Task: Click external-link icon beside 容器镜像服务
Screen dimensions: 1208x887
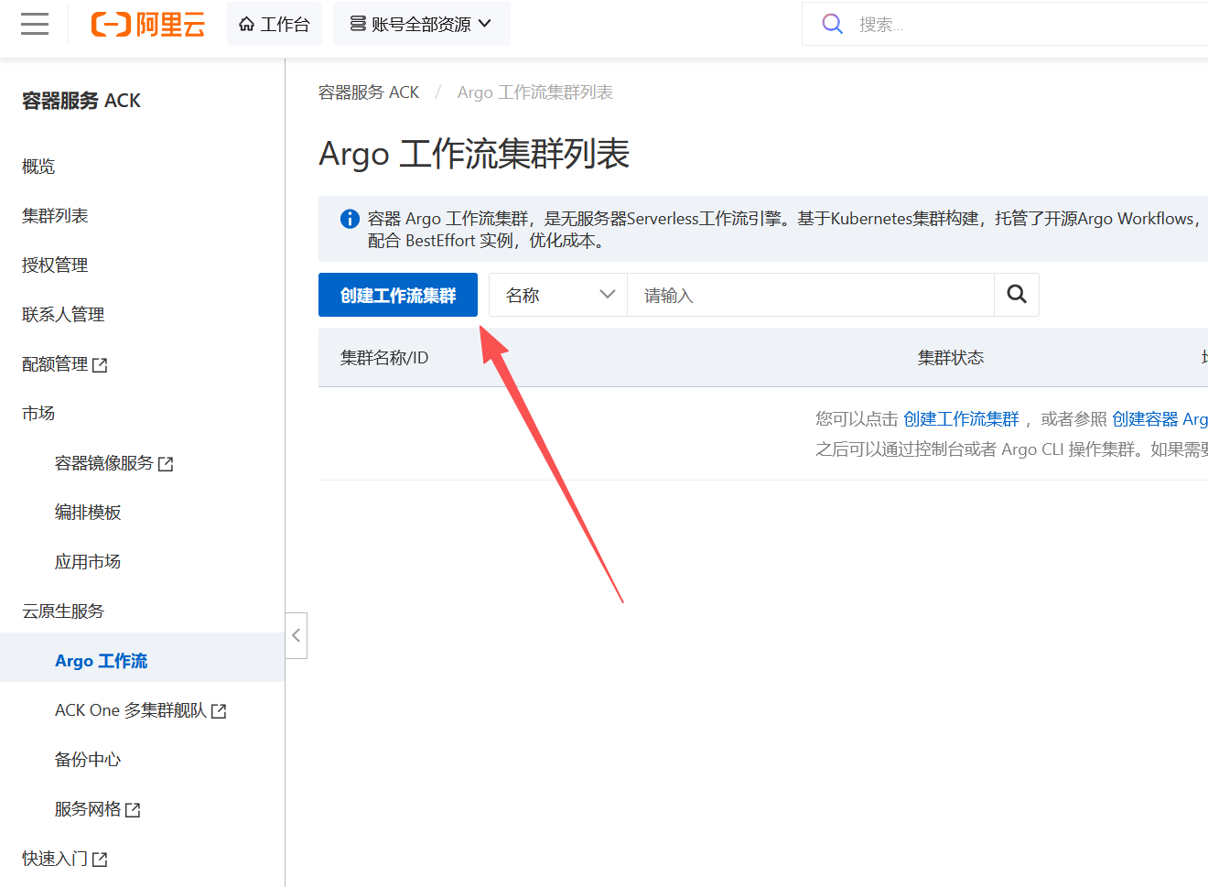Action: (166, 464)
